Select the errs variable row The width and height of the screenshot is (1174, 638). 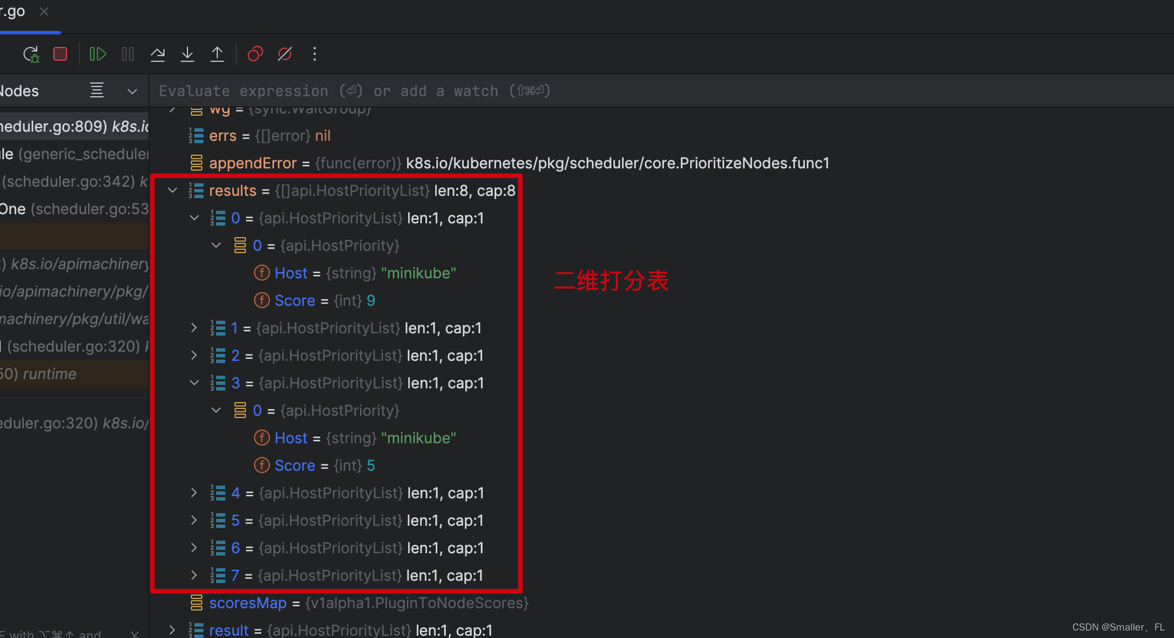(662, 136)
